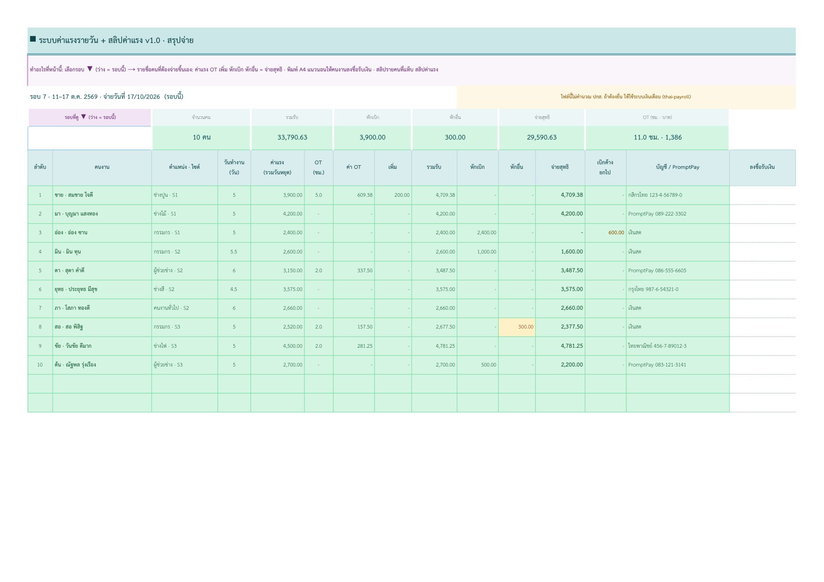Click column header ลงชื่อรับเงิน
Image resolution: width=824 pixels, height=582 pixels.
(x=762, y=167)
